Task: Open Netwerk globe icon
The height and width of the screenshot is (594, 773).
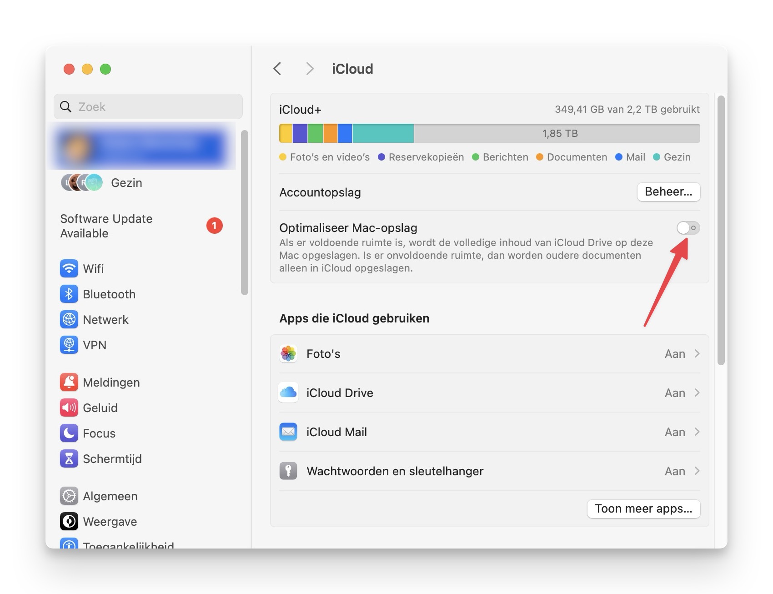Action: pos(69,319)
